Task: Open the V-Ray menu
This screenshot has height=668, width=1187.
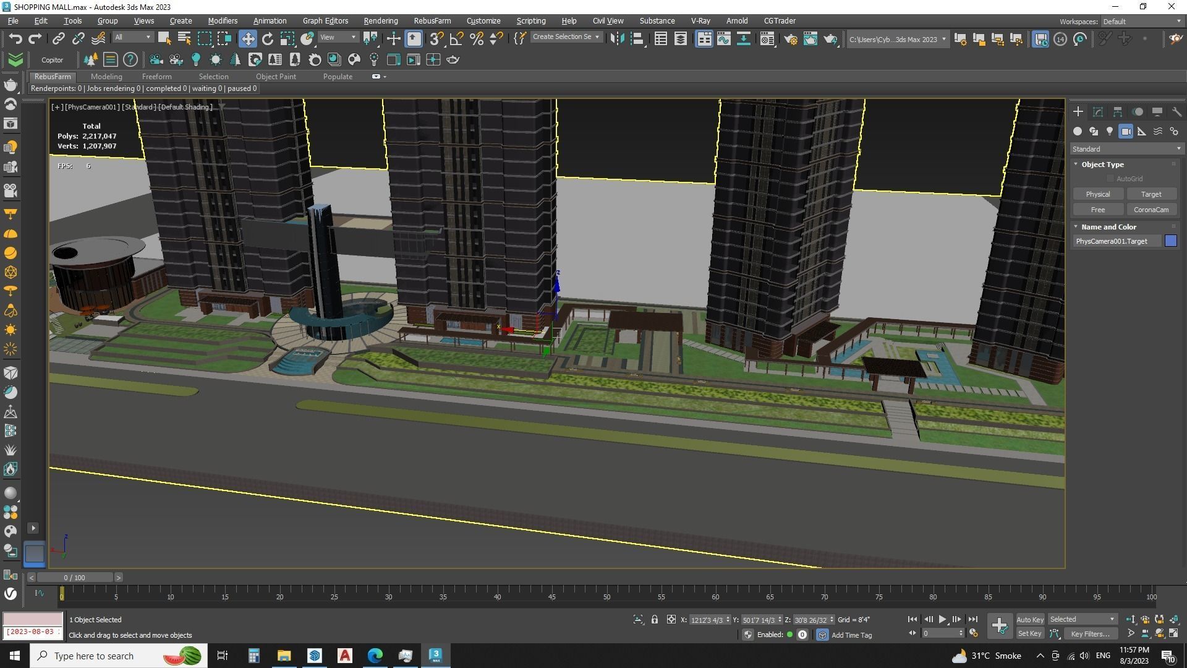Action: (x=700, y=21)
